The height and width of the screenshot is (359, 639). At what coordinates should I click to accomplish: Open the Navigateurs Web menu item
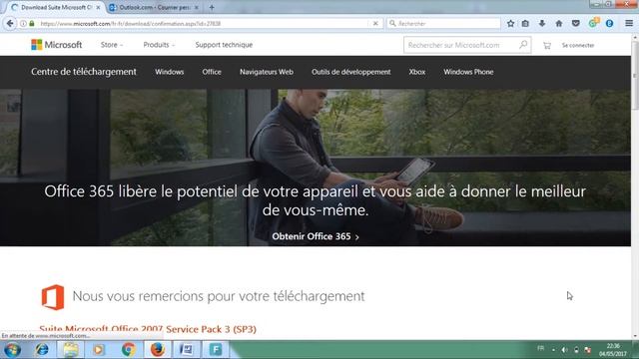(x=267, y=72)
